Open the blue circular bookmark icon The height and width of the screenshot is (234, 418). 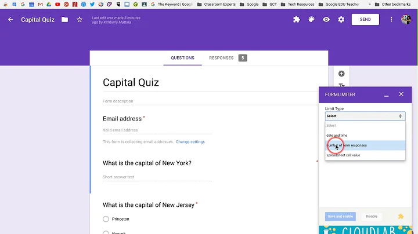click(x=84, y=4)
